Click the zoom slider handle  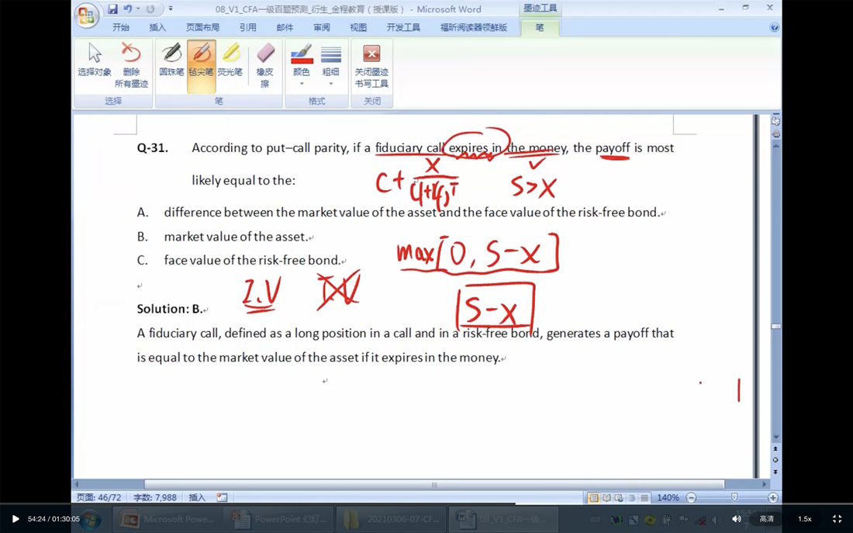tap(734, 497)
